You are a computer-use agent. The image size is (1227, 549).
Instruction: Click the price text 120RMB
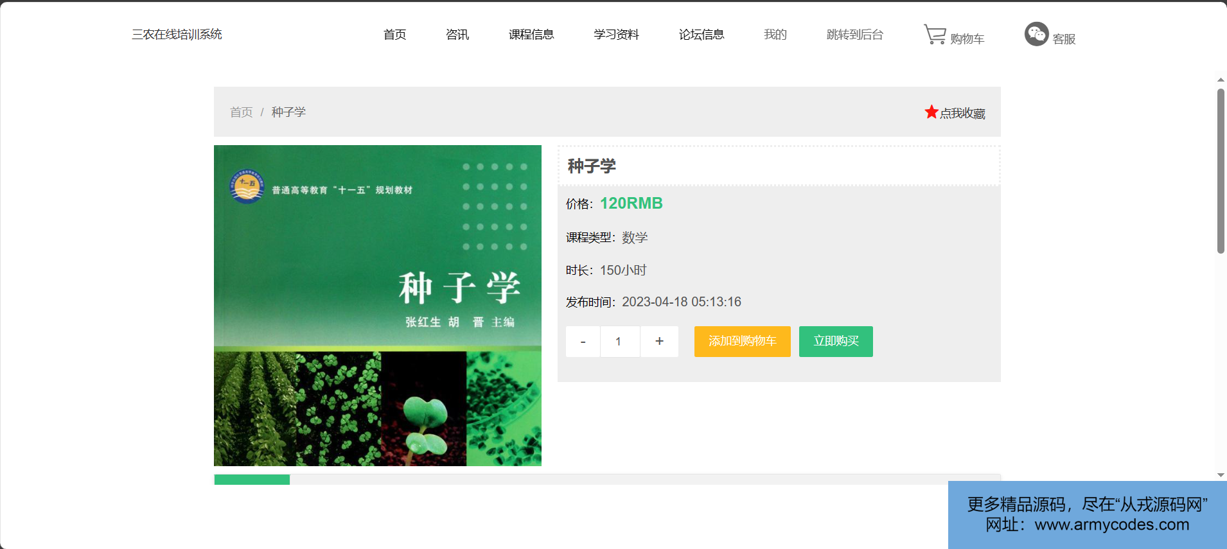(x=631, y=204)
